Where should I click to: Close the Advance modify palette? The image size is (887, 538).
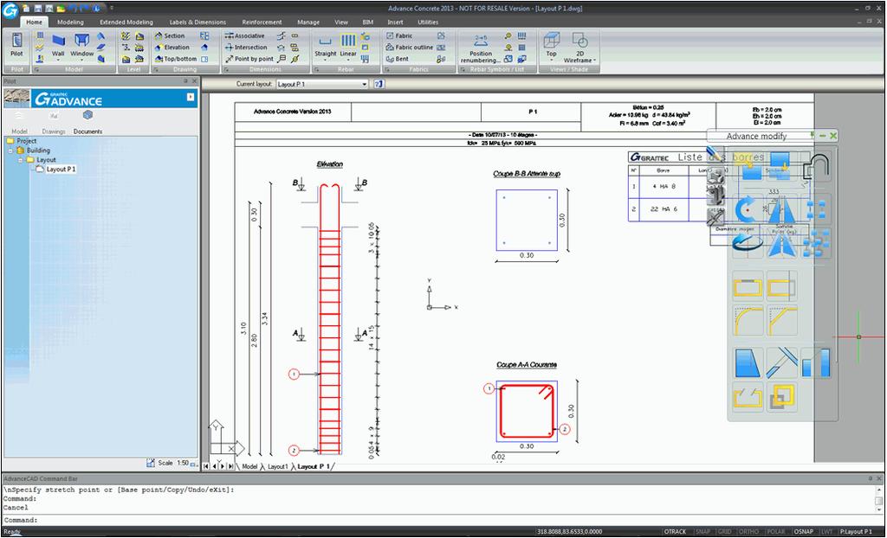833,136
